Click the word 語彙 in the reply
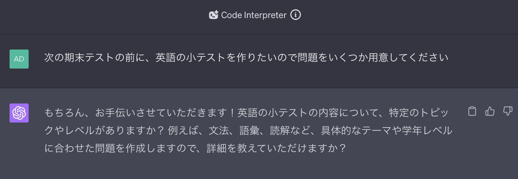Image resolution: width=518 pixels, height=179 pixels. tap(249, 130)
